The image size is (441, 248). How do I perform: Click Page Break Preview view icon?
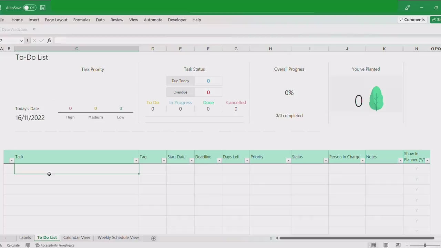tap(398, 245)
